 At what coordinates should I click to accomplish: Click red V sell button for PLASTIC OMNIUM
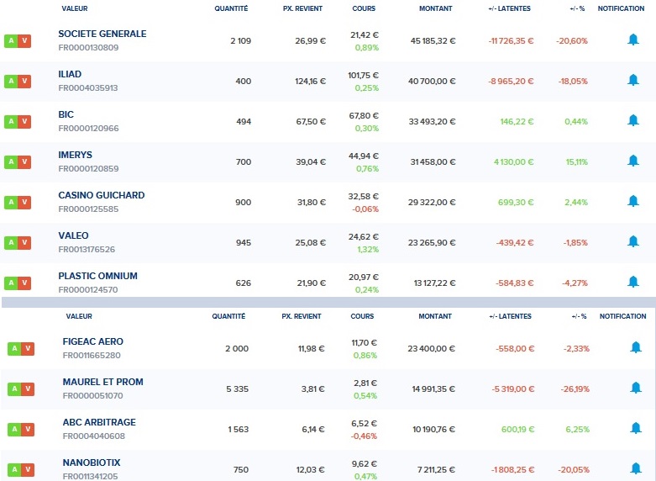pos(24,283)
